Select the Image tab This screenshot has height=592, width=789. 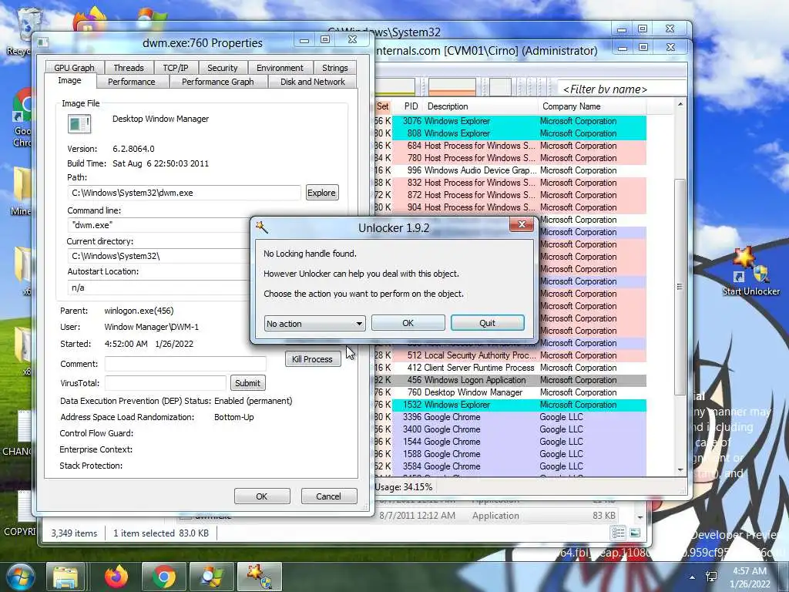[x=69, y=80]
